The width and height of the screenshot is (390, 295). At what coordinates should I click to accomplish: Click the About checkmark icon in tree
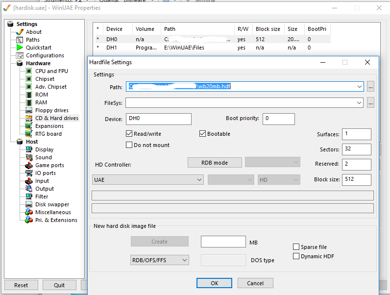[20, 32]
